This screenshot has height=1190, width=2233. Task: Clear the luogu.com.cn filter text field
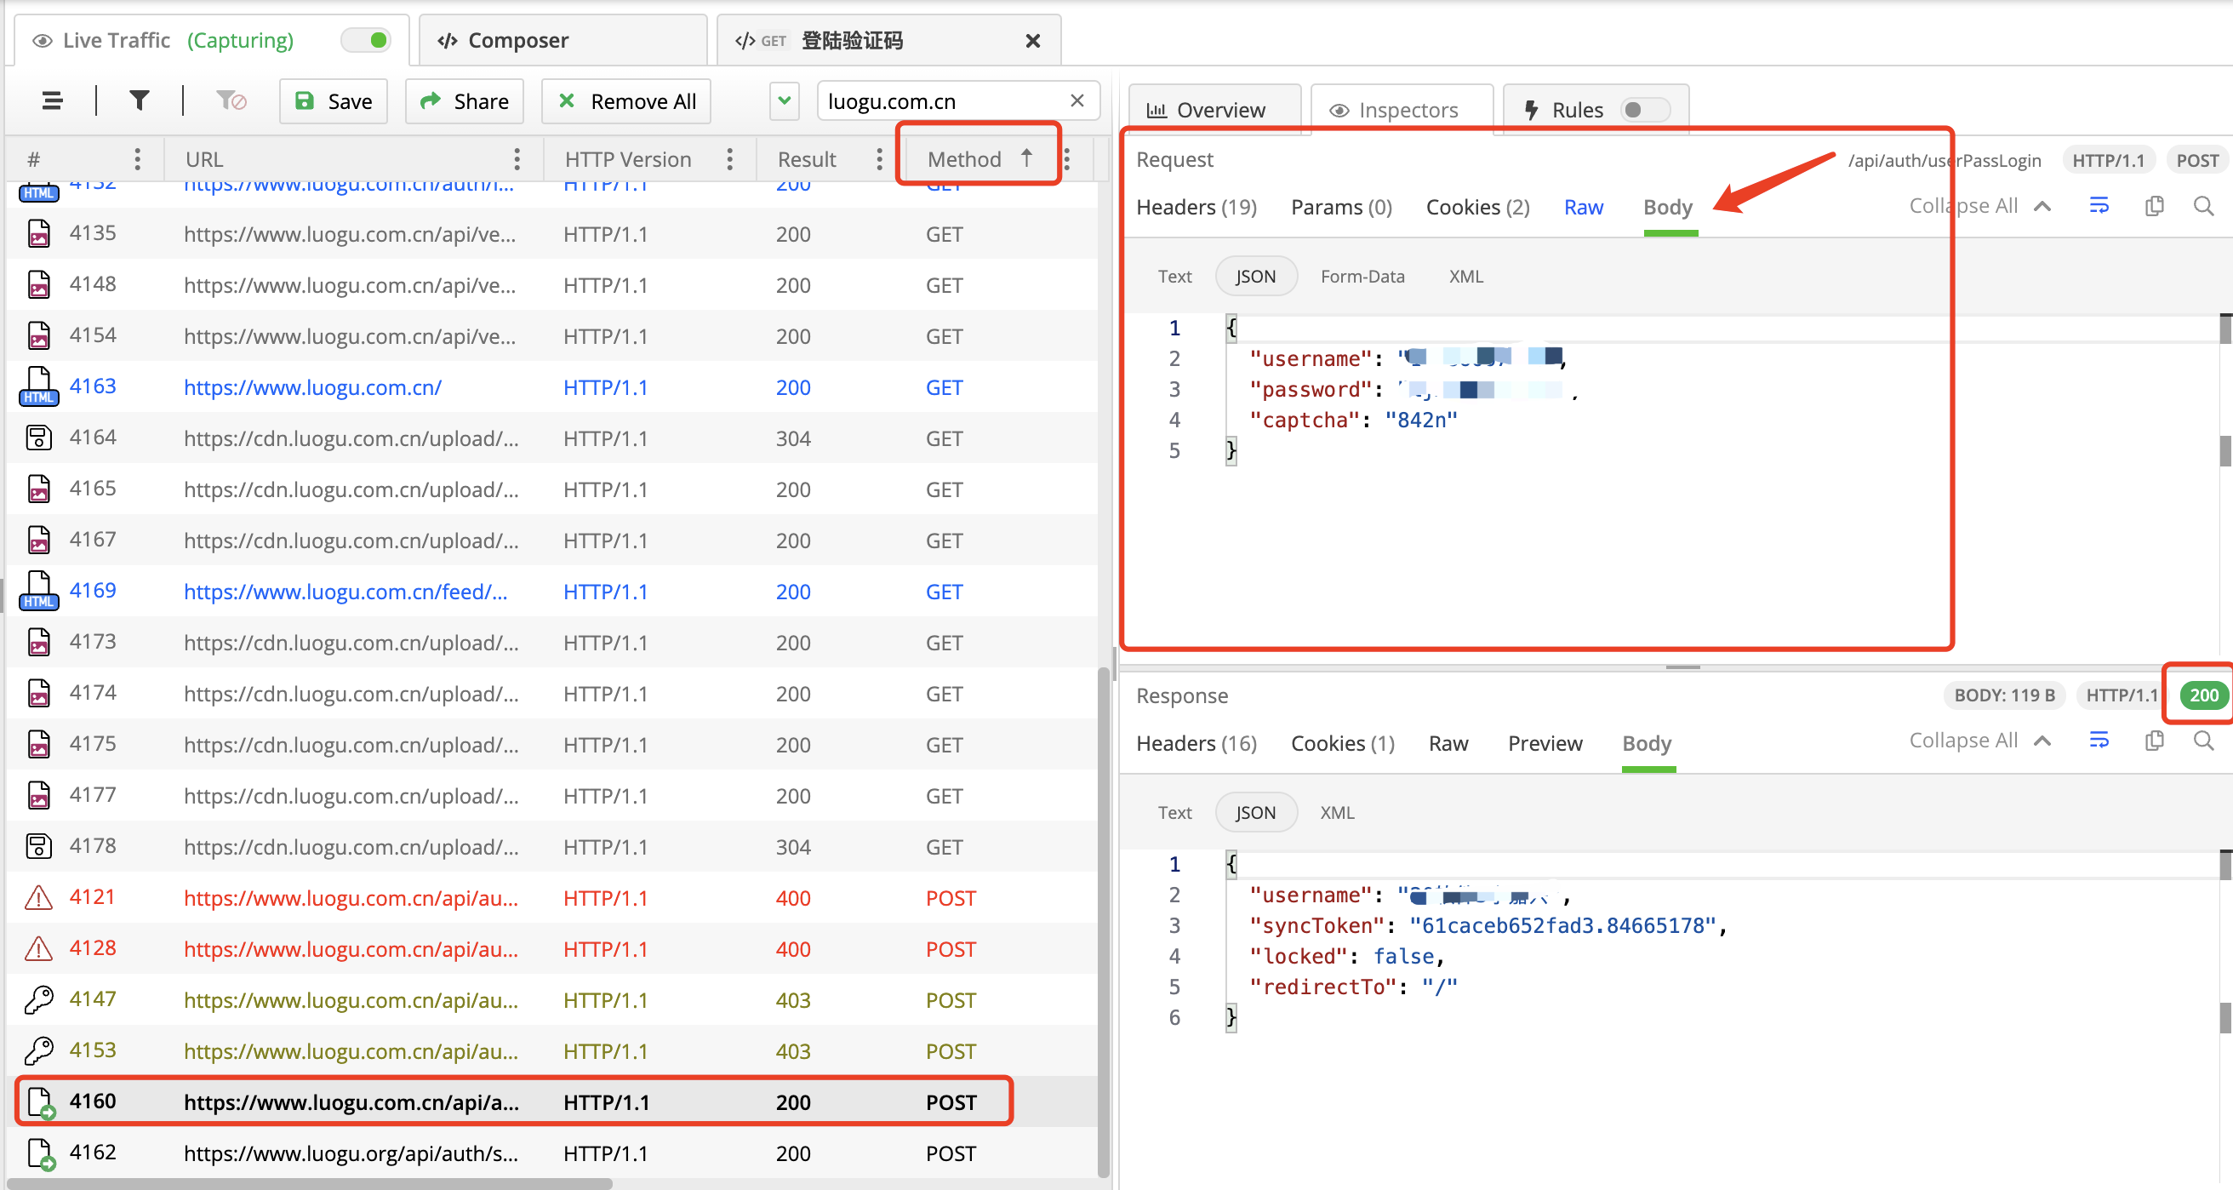pos(1077,101)
